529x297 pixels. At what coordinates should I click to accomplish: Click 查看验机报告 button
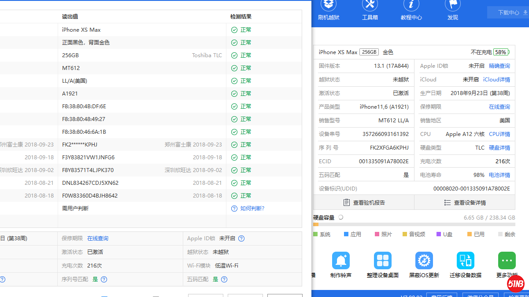[364, 202]
